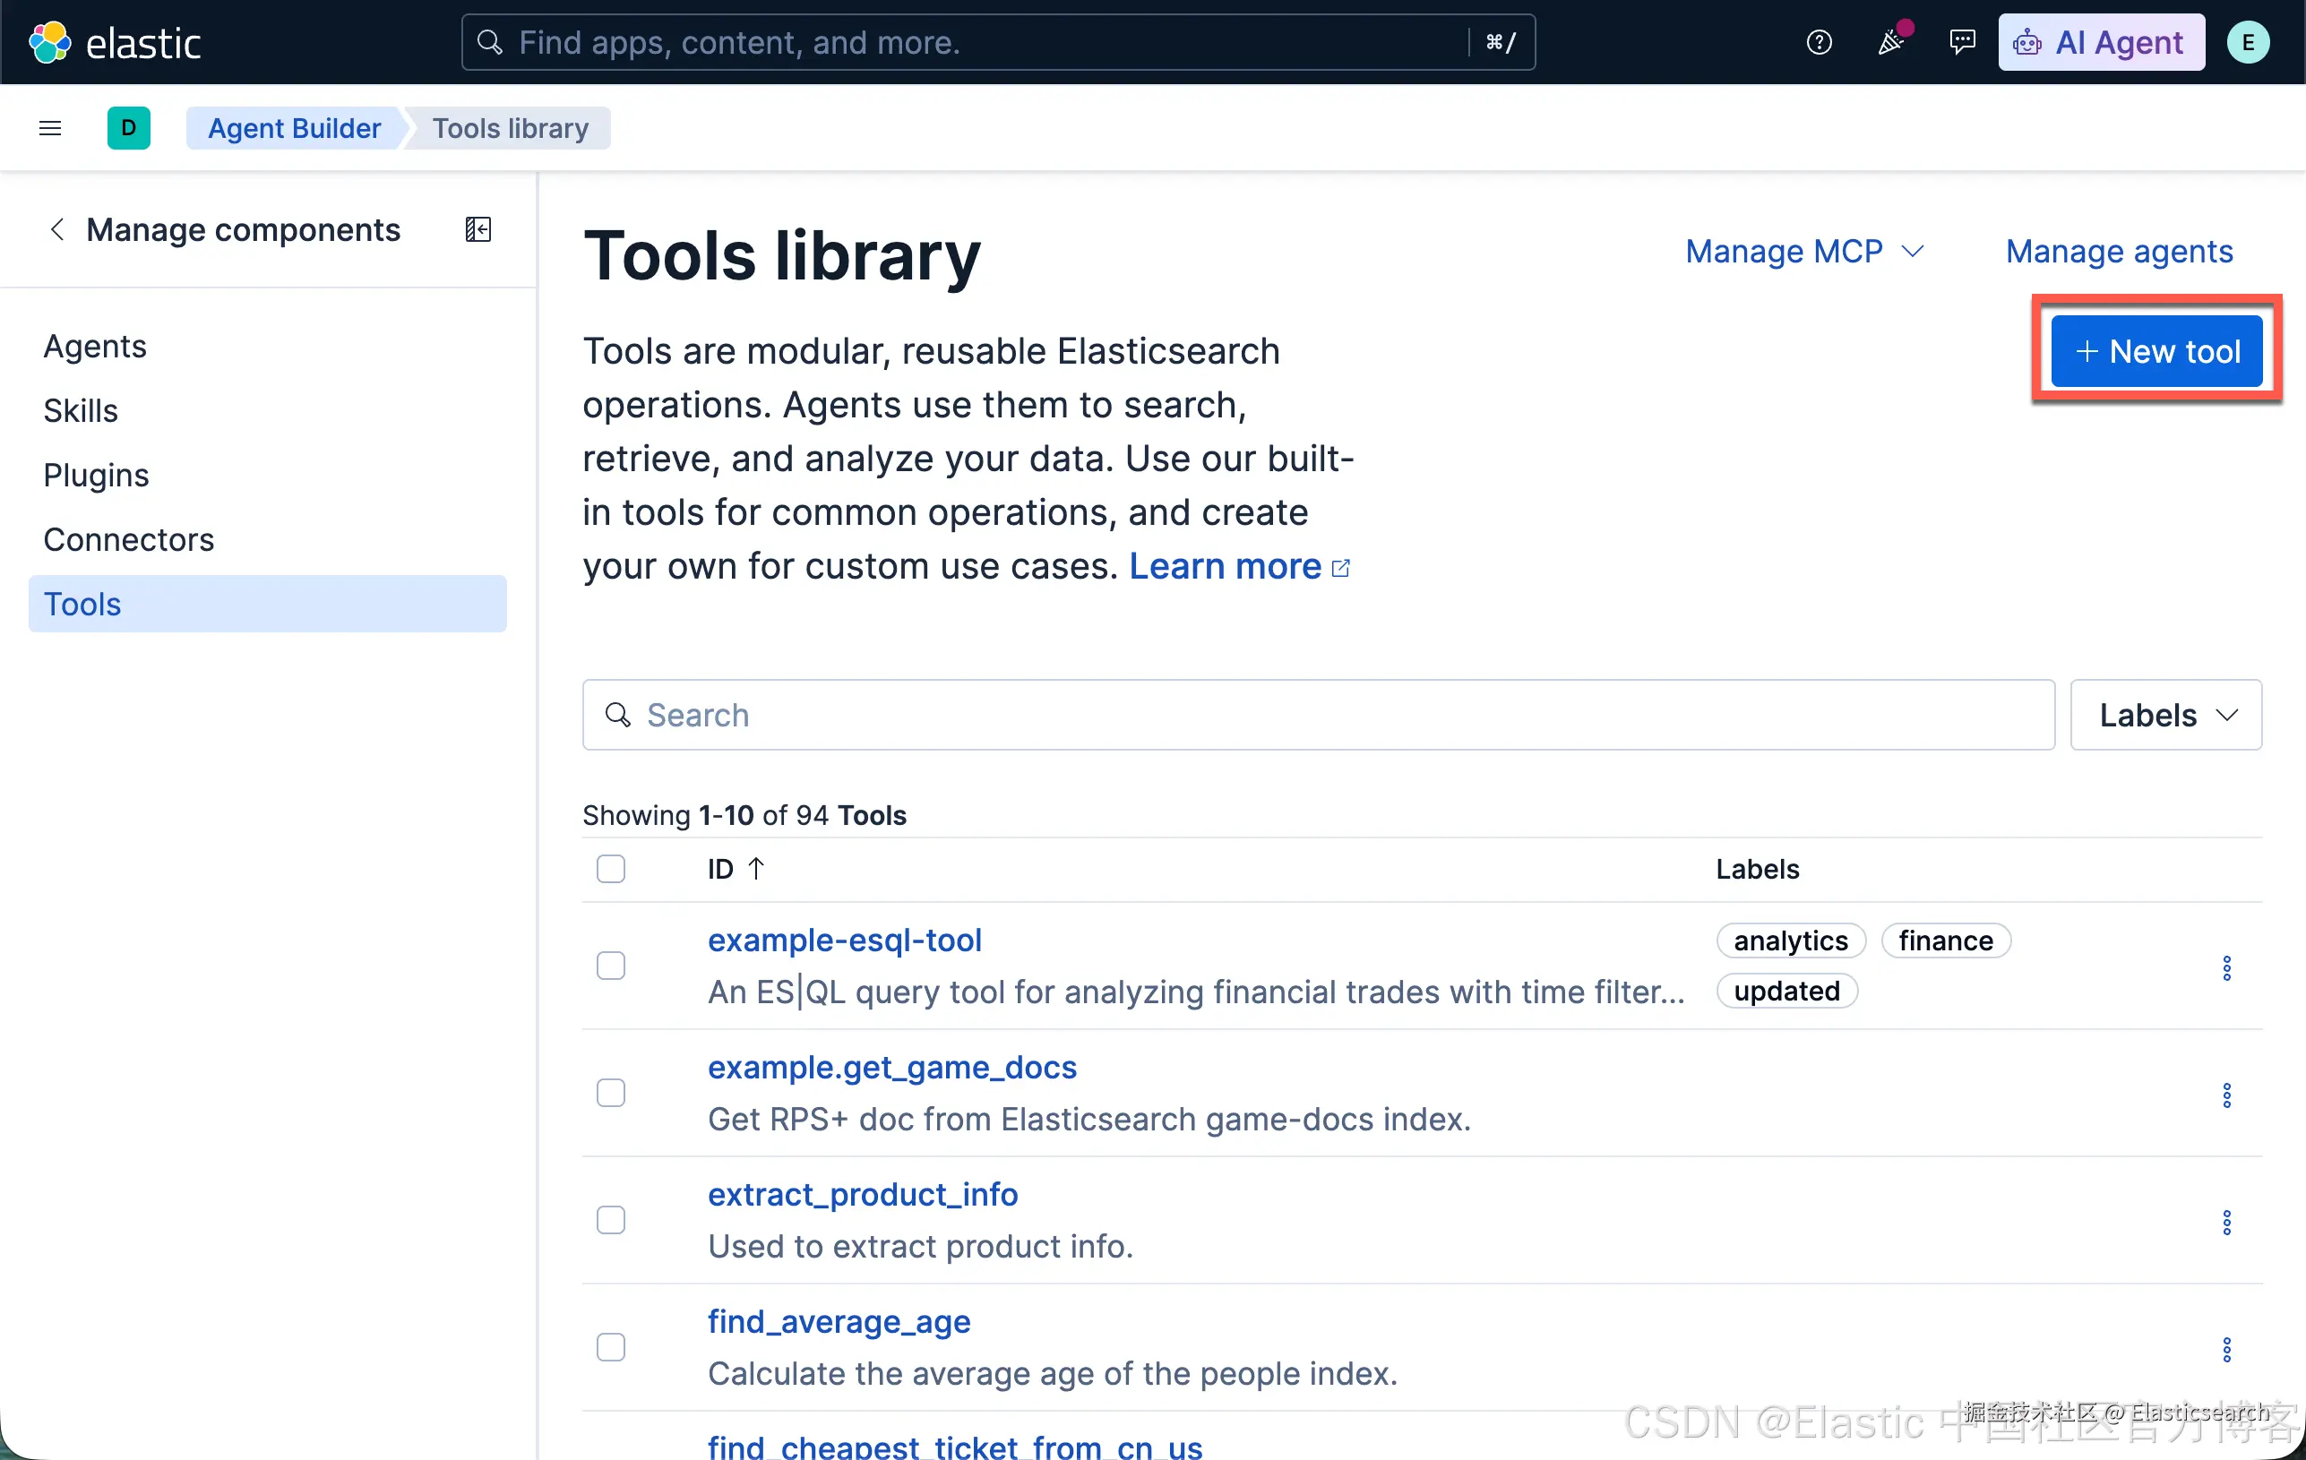Click the Tools library page heading
The height and width of the screenshot is (1460, 2306).
click(x=781, y=254)
